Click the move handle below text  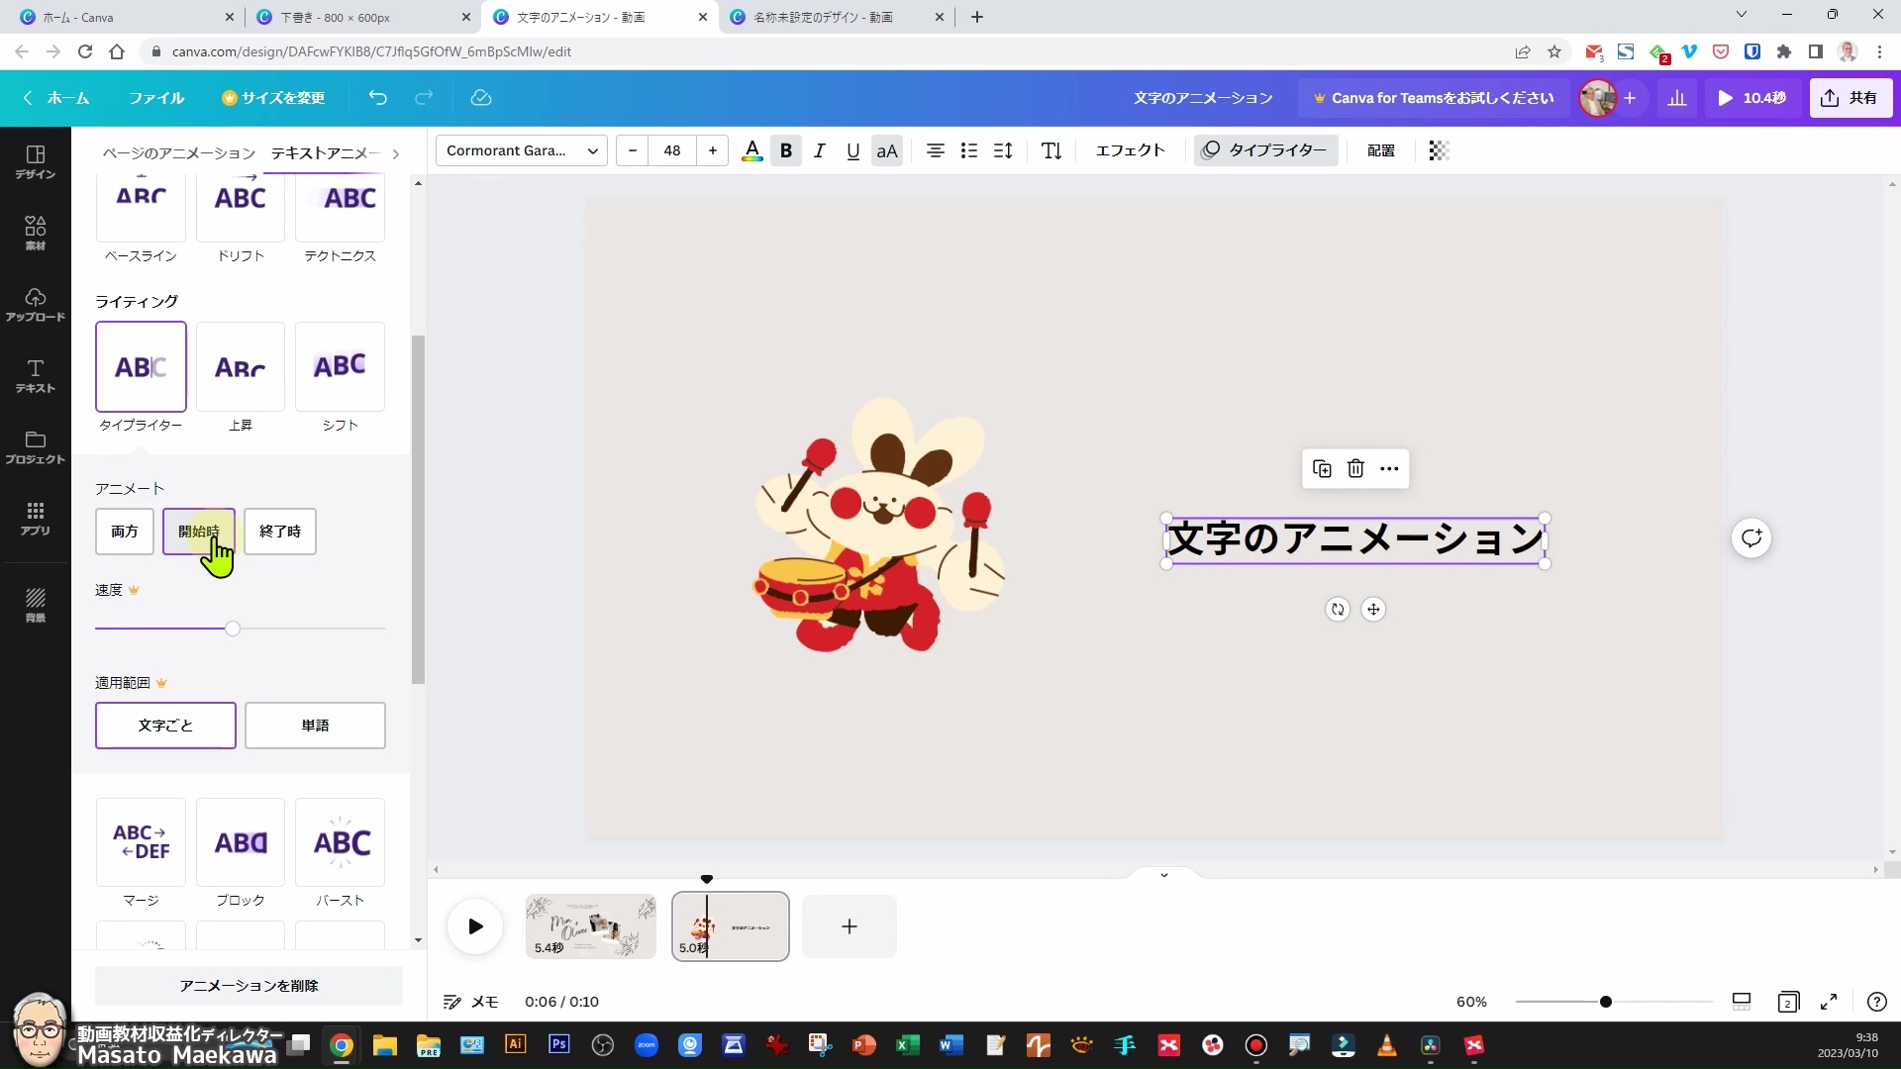point(1373,610)
